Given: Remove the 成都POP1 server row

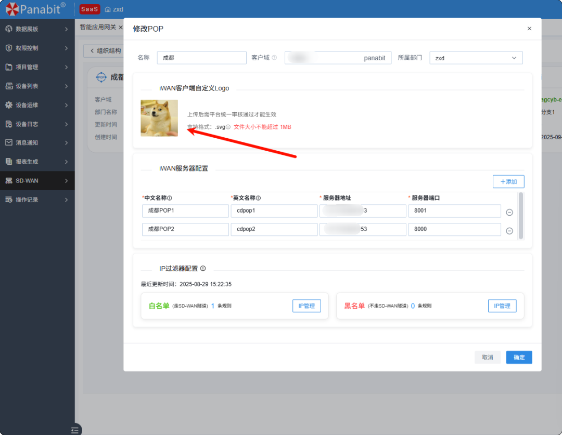Looking at the screenshot, I should pos(509,212).
